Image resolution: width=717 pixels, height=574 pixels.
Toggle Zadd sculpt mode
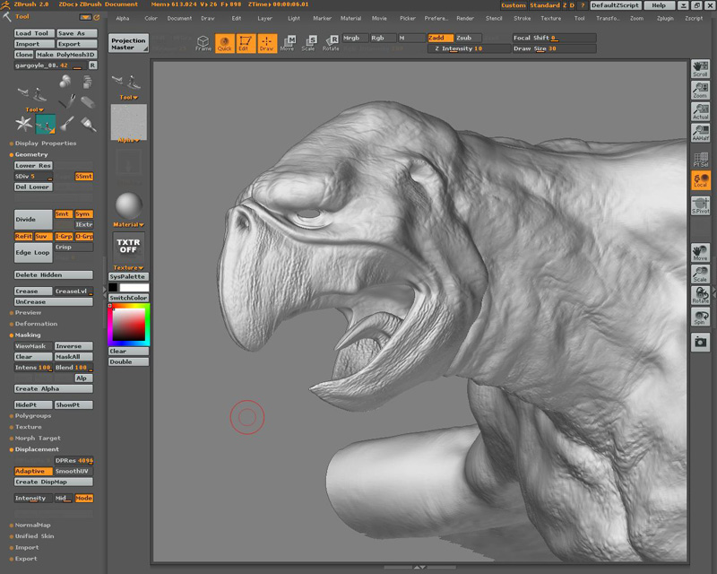[x=440, y=38]
